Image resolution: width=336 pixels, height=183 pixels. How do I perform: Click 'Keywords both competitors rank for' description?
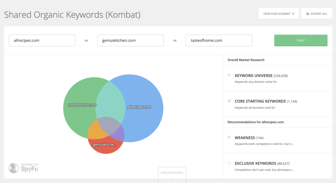pos(264,144)
